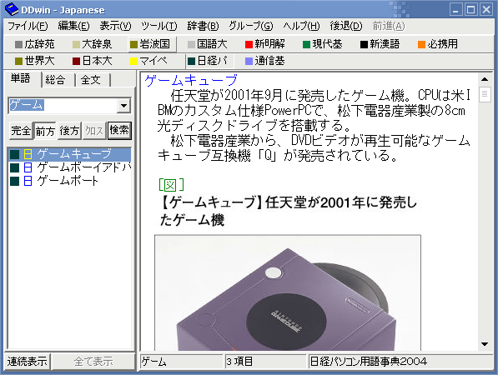Click the dark green square beside ゲームボート

(x=15, y=181)
